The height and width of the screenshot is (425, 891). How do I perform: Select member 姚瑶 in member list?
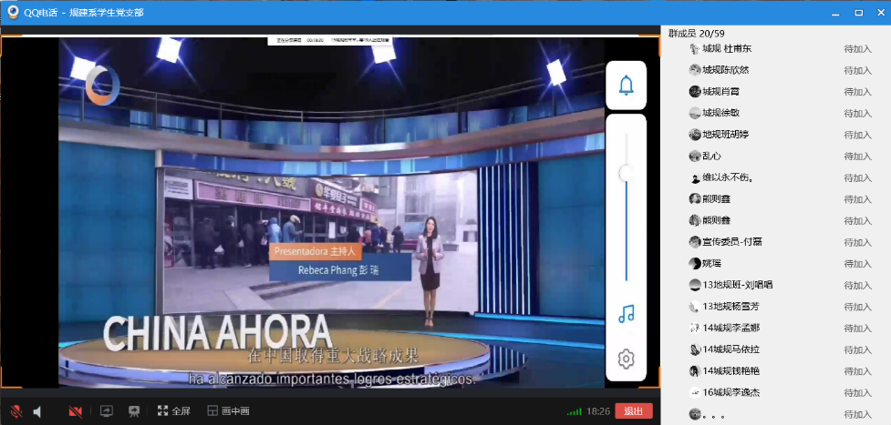711,263
